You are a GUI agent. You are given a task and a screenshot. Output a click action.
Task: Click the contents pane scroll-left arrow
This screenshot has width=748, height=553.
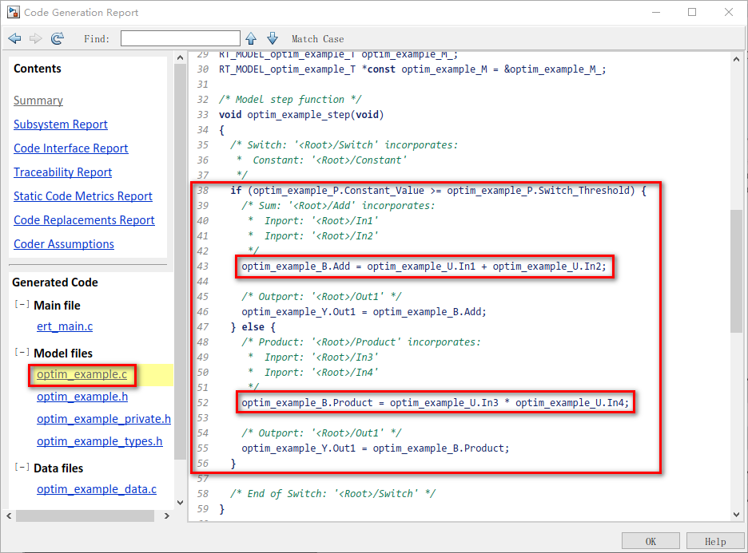tap(9, 515)
